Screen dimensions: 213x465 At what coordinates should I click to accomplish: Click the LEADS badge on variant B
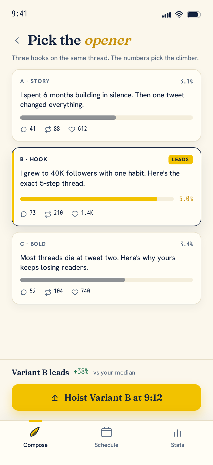point(181,160)
